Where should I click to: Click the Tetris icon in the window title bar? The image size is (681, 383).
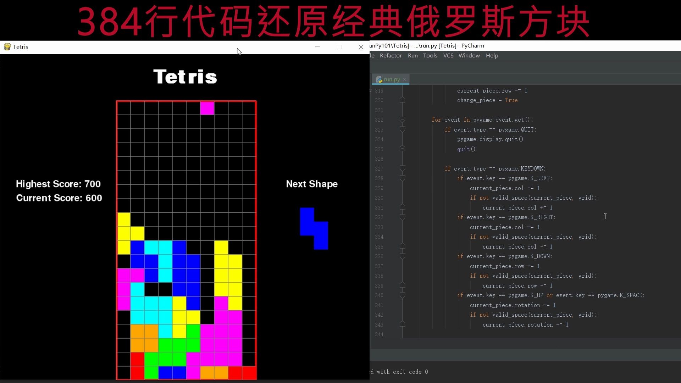coord(7,46)
